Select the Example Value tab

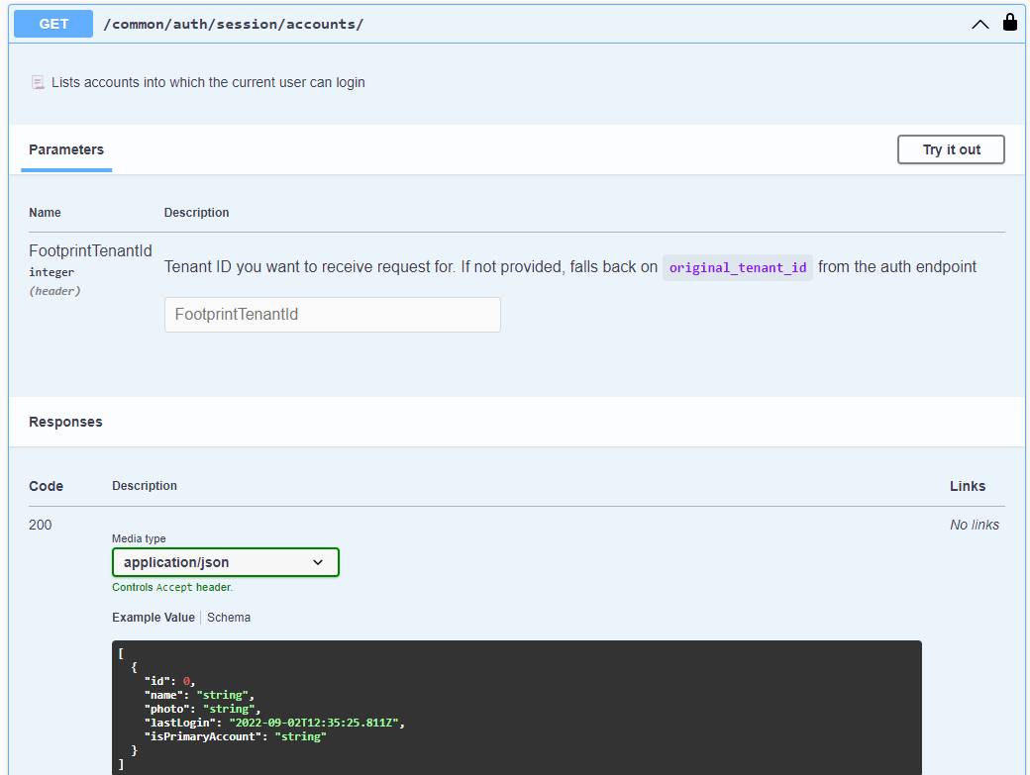tap(154, 618)
